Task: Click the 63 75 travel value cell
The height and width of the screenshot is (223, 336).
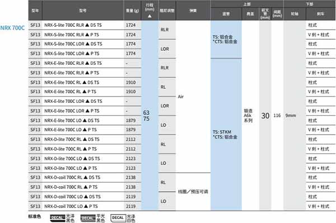Action: pyautogui.click(x=150, y=116)
